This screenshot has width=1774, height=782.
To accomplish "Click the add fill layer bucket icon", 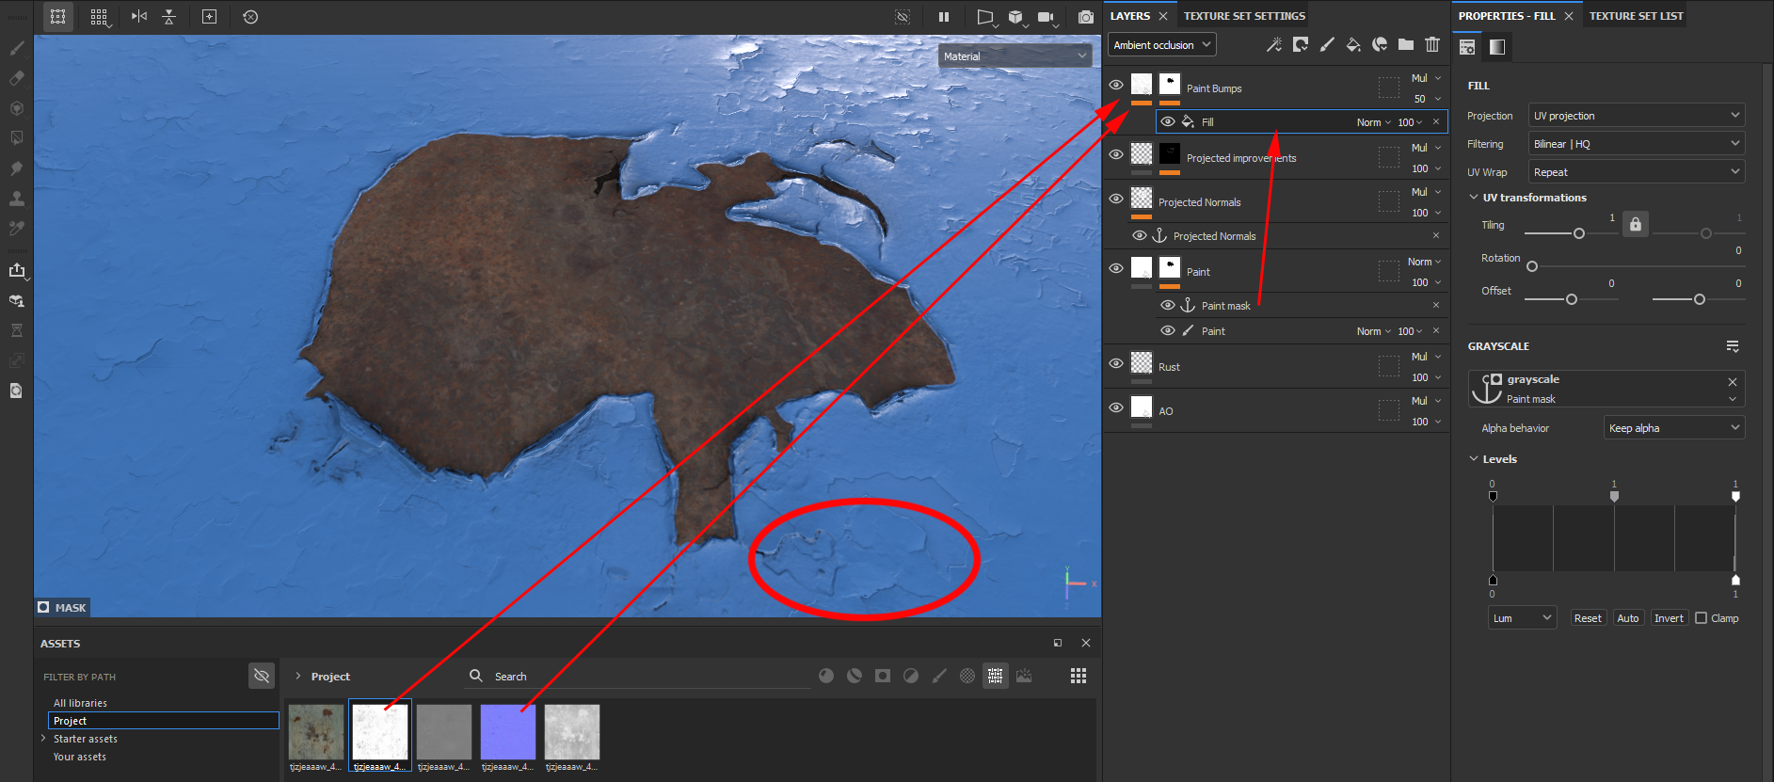I will 1352,44.
